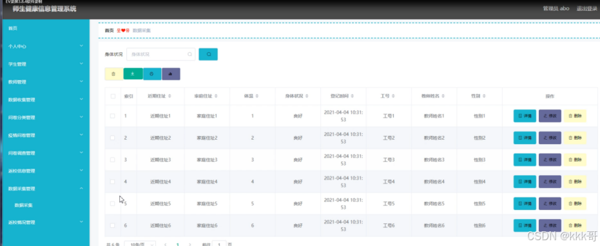Click the green download toolbar button

tap(133, 74)
